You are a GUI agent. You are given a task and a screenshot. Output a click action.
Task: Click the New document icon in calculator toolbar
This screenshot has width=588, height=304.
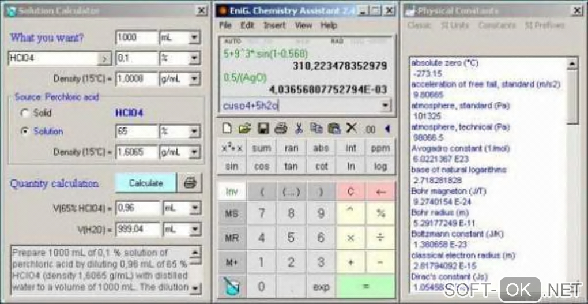(x=227, y=129)
